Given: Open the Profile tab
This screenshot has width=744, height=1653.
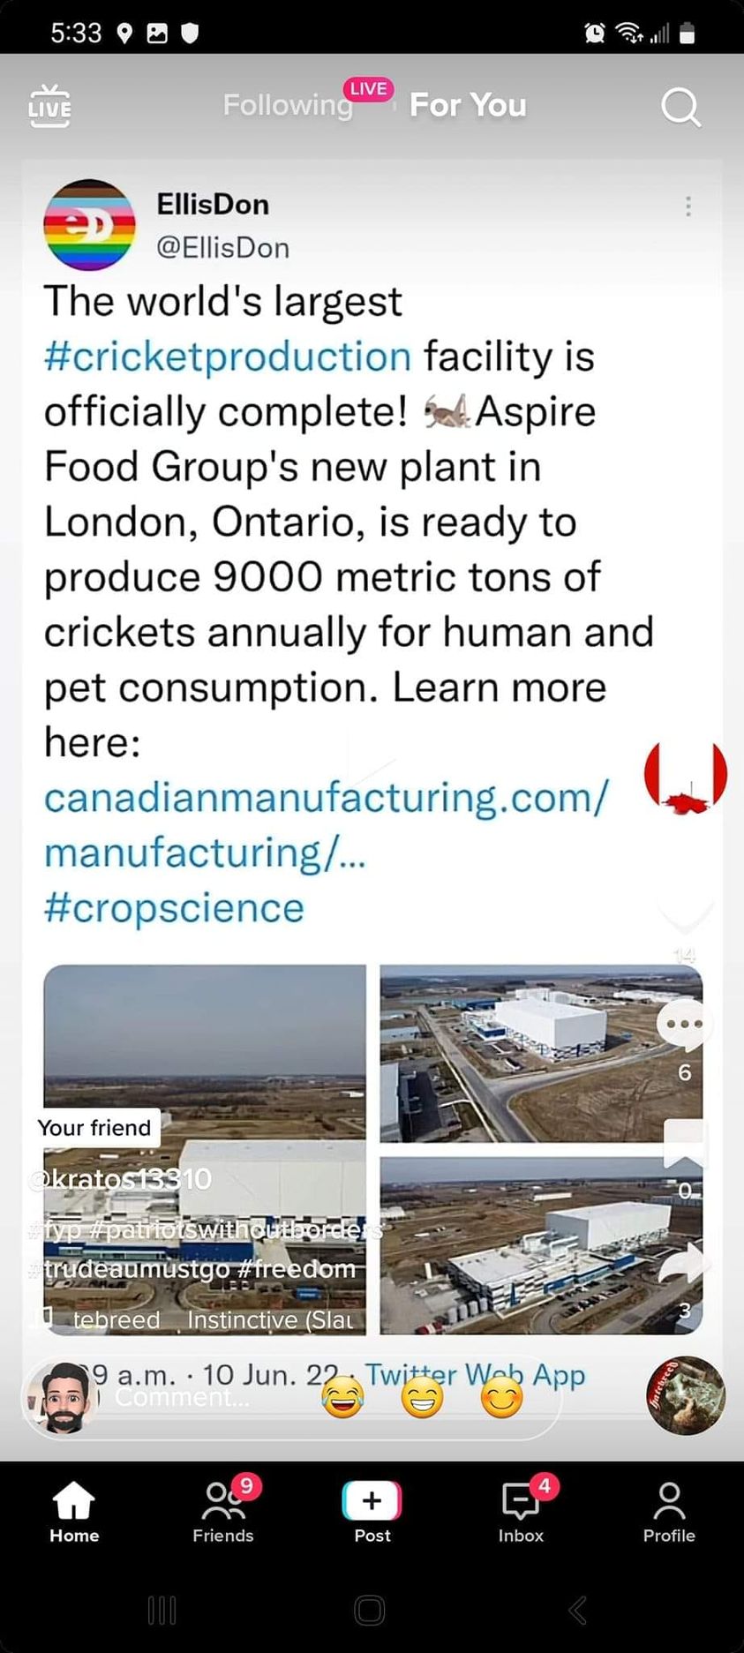Looking at the screenshot, I should pos(669,1512).
